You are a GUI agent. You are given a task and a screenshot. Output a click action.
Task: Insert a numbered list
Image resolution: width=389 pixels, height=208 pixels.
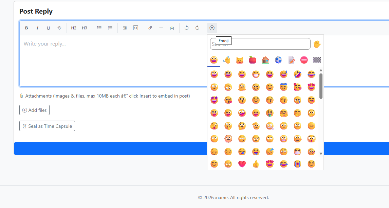[110, 28]
